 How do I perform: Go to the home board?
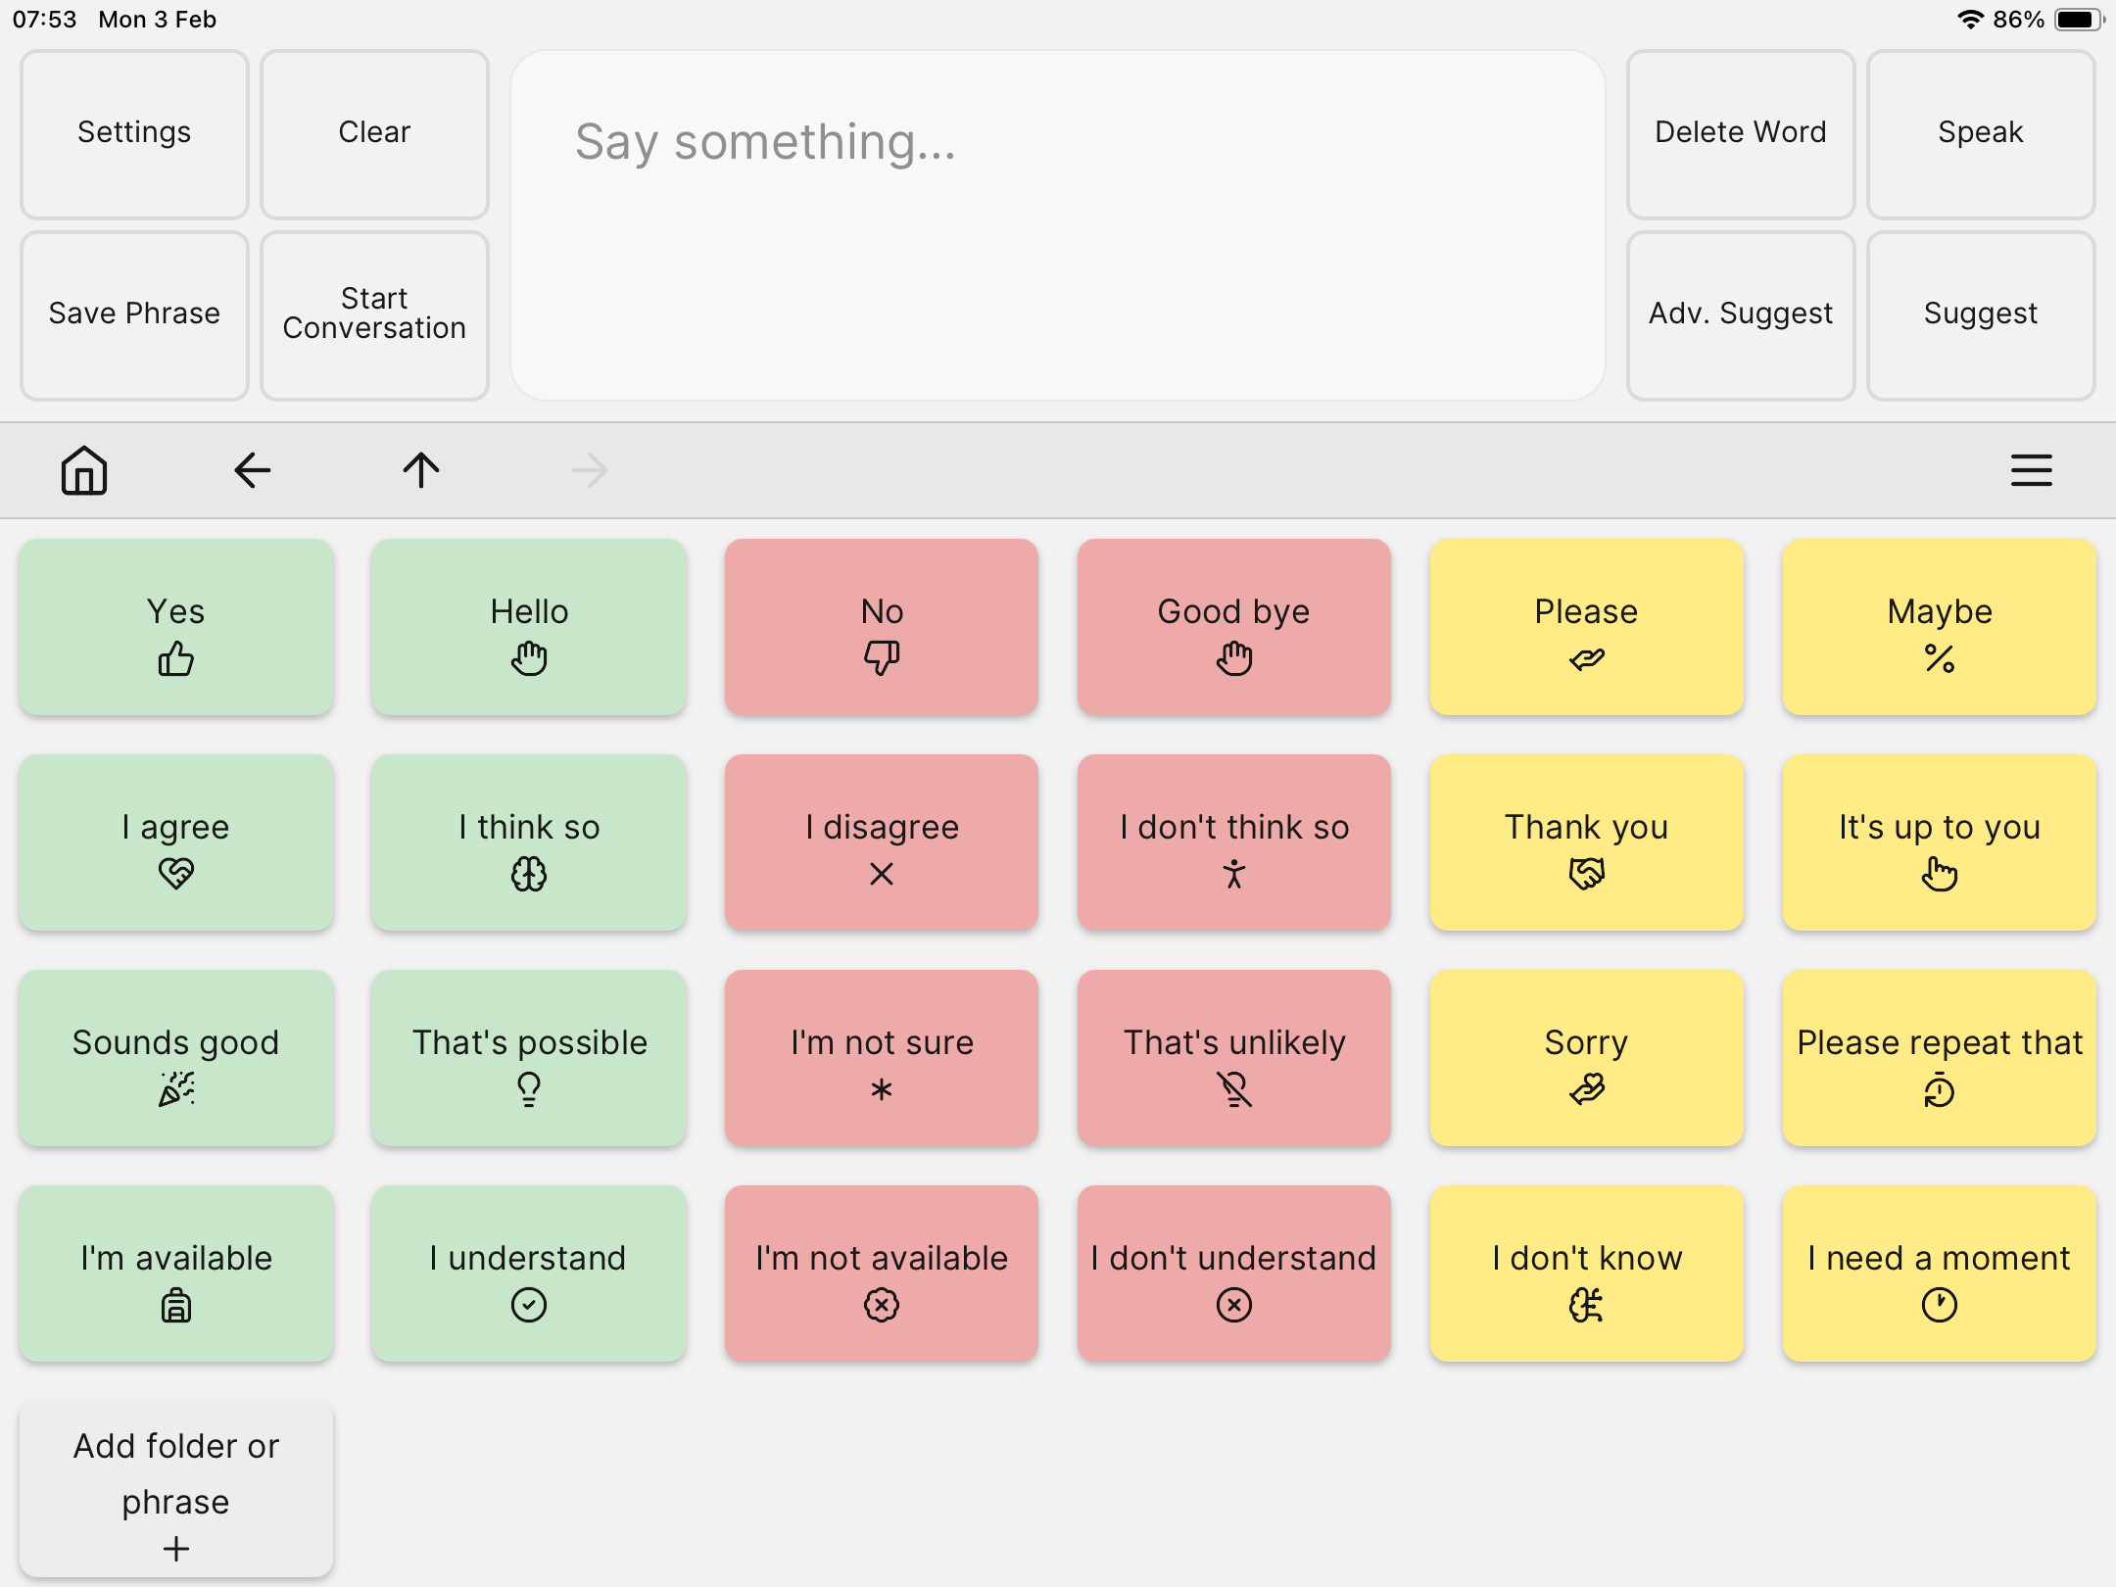click(84, 471)
